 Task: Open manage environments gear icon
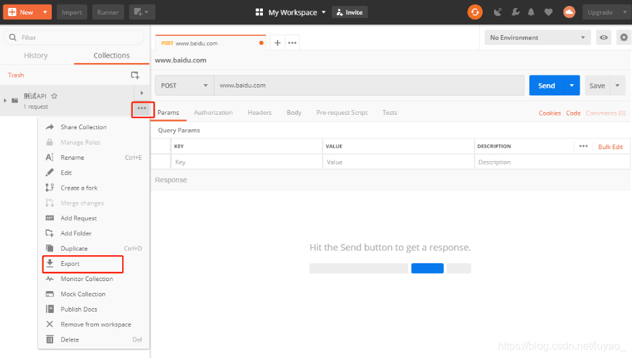click(623, 37)
